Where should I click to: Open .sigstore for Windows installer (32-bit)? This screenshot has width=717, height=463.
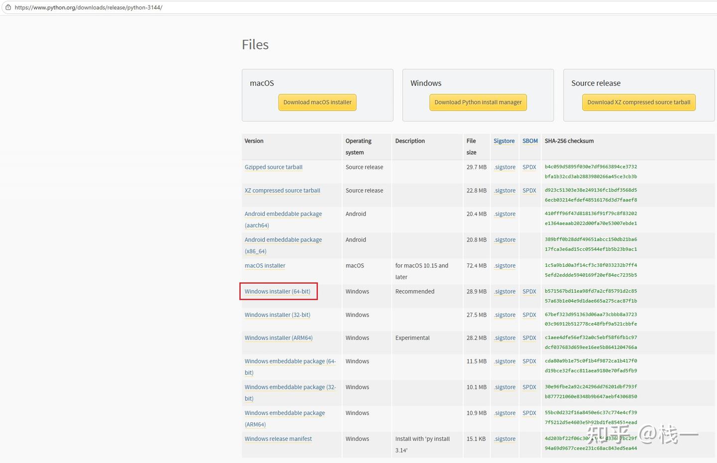(x=505, y=315)
